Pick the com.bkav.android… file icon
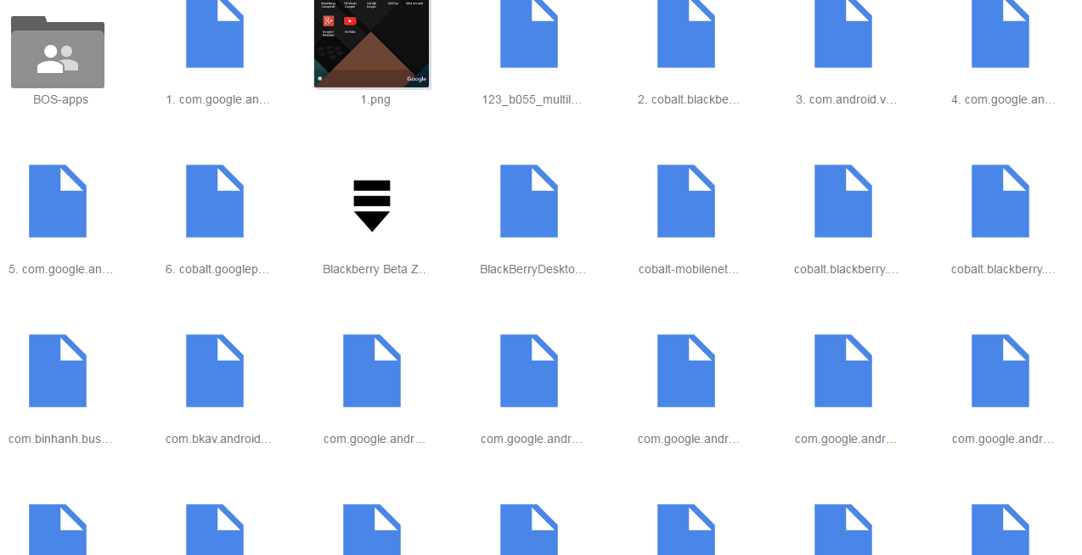 pos(215,371)
